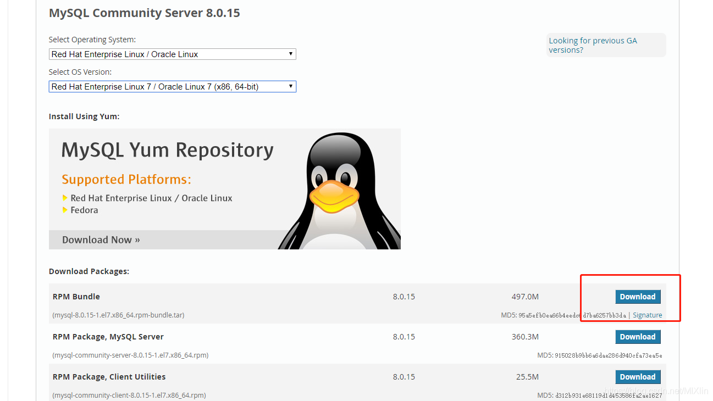713x401 pixels.
Task: Select the Install Using Yum label
Action: (84, 116)
